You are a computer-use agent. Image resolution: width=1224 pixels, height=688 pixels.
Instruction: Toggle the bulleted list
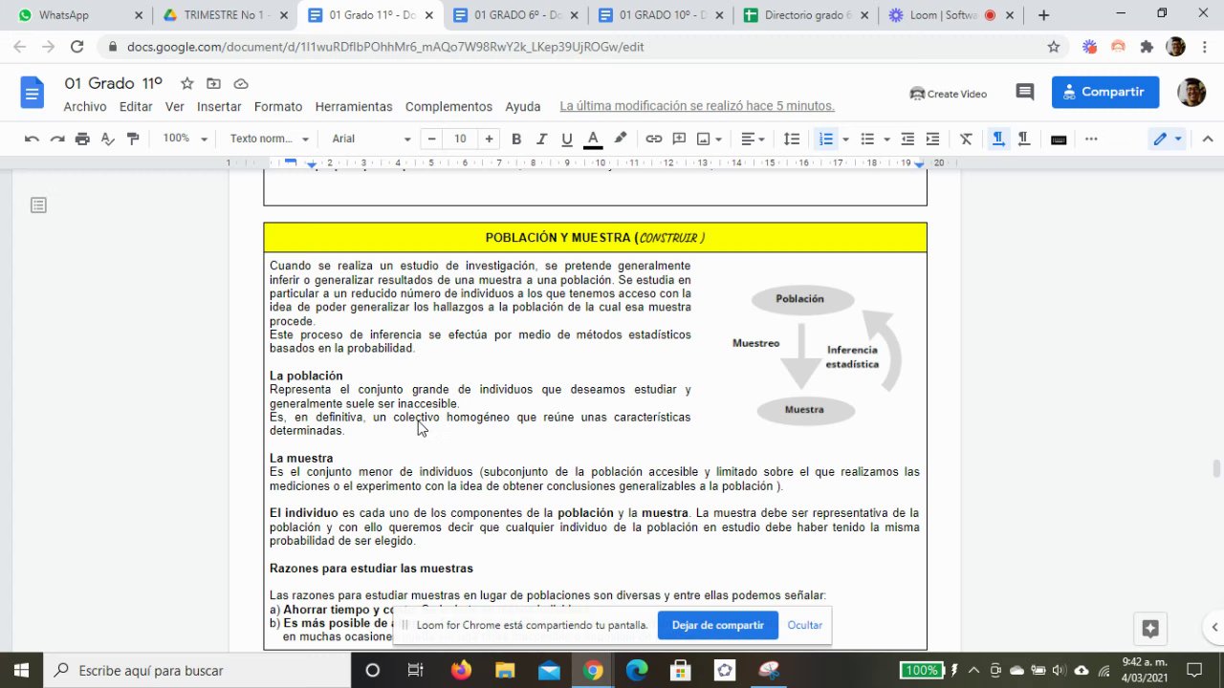pos(867,139)
